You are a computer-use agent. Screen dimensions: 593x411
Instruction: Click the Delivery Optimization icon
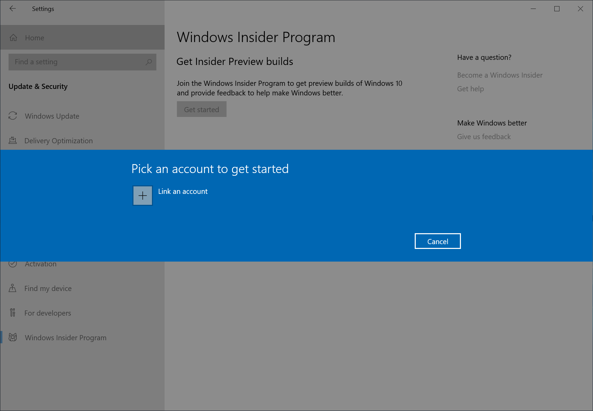pyautogui.click(x=13, y=140)
